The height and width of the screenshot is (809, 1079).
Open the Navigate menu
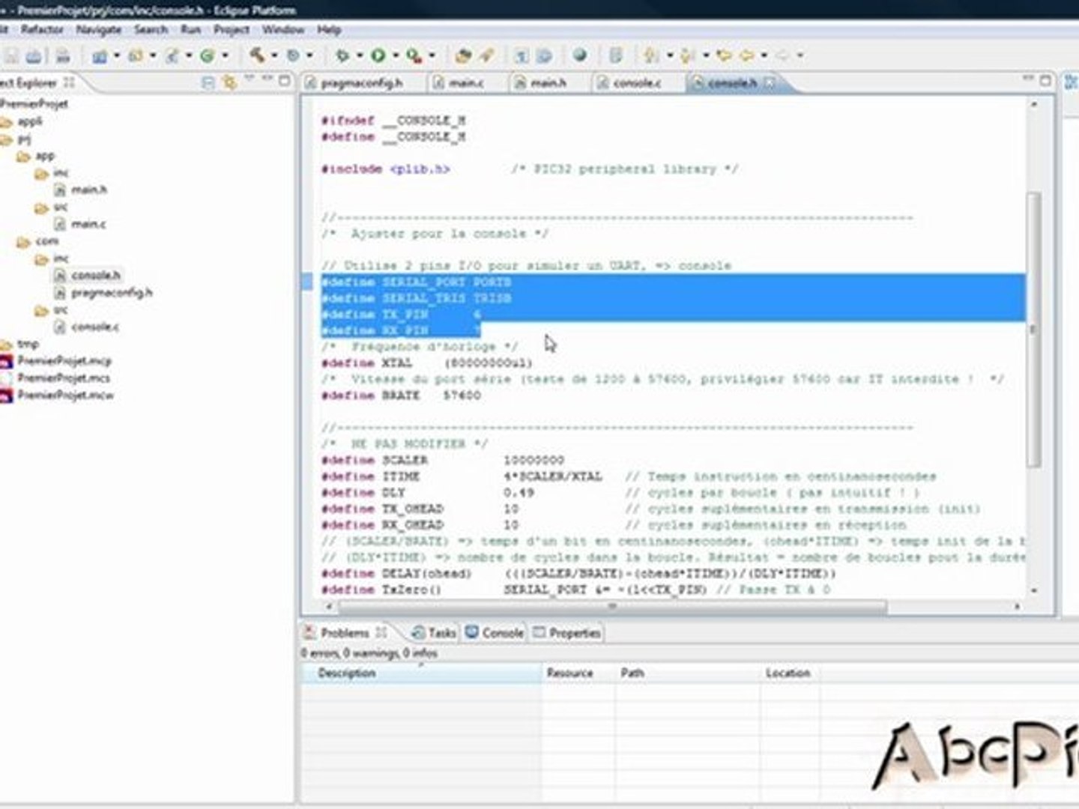[98, 29]
